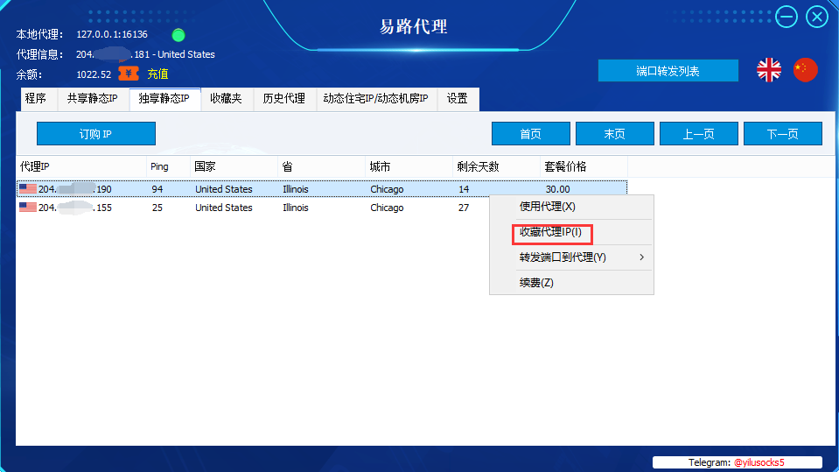Click the US flag beside IP ending .155
This screenshot has width=839, height=472.
click(28, 207)
